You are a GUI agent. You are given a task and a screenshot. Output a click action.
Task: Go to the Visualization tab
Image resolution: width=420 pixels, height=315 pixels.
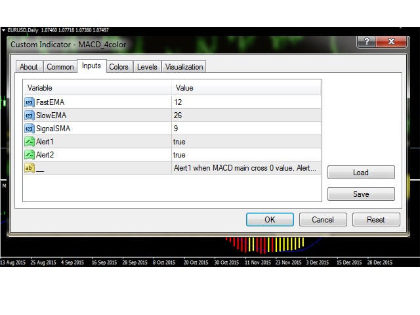click(184, 67)
